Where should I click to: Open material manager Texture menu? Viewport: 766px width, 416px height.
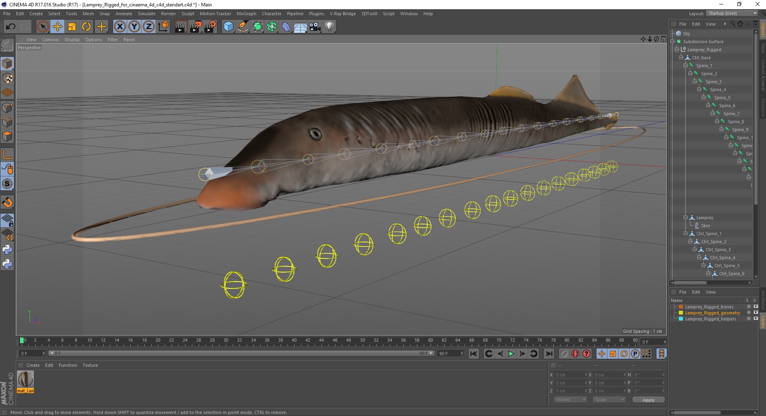[90, 365]
